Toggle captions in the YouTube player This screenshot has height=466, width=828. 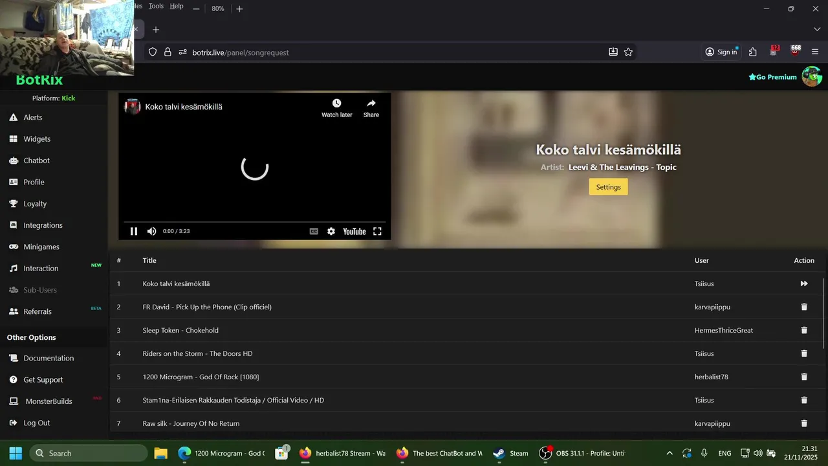pyautogui.click(x=314, y=231)
